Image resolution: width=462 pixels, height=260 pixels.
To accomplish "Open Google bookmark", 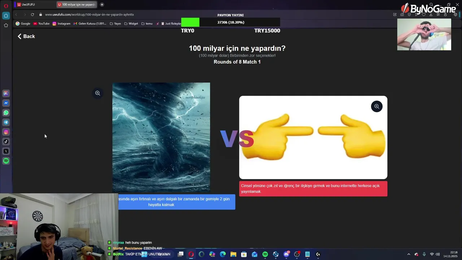I will click(23, 23).
